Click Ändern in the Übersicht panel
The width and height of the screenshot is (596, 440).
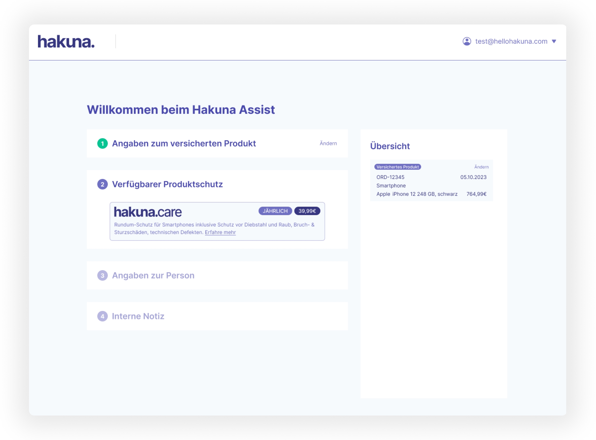click(x=481, y=167)
